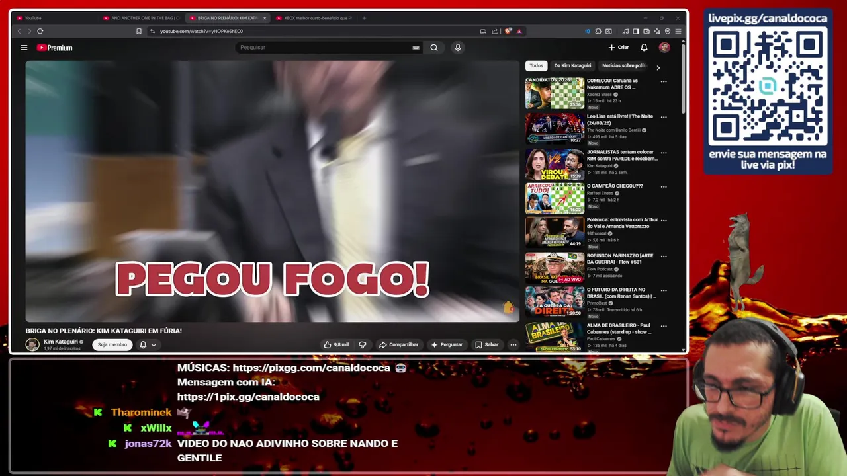The width and height of the screenshot is (847, 476).
Task: Dislike the video
Action: coord(362,344)
